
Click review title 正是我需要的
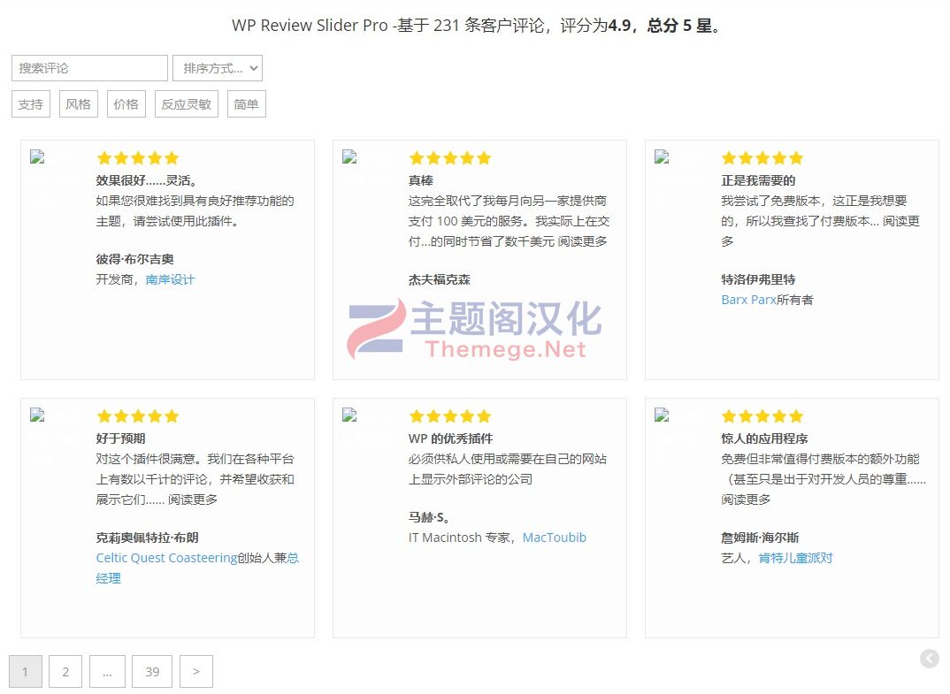click(758, 179)
